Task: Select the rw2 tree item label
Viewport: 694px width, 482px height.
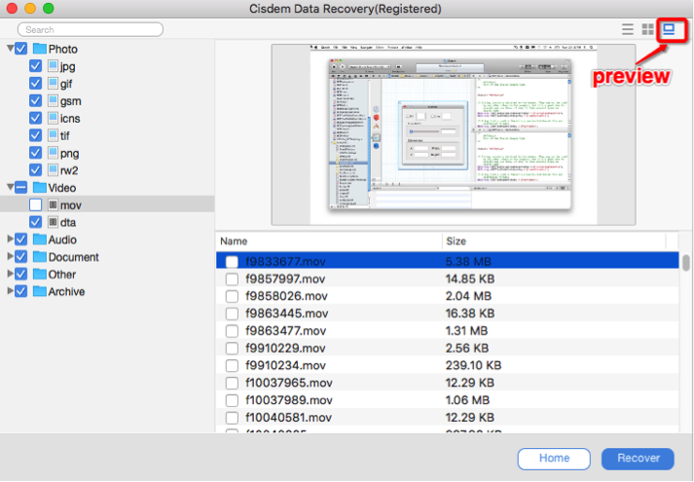Action: coord(69,170)
